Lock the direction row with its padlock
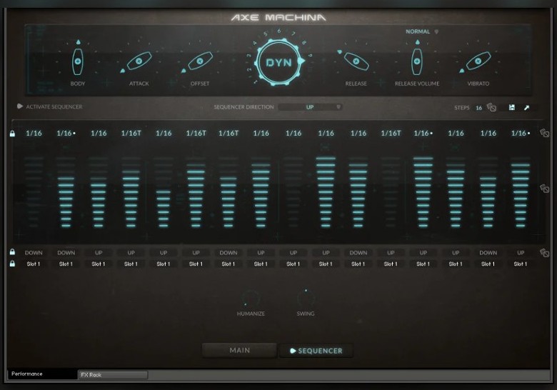The width and height of the screenshot is (557, 390). point(12,252)
